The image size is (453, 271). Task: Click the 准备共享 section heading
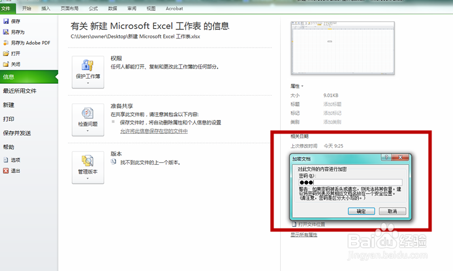coord(122,106)
